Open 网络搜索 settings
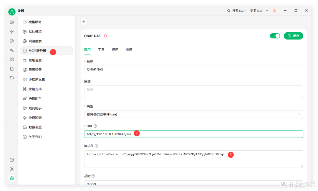Image resolution: width=318 pixels, height=191 pixels. (47, 41)
